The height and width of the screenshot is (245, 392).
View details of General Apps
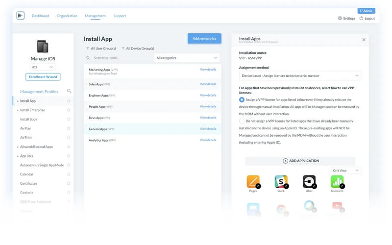(208, 129)
